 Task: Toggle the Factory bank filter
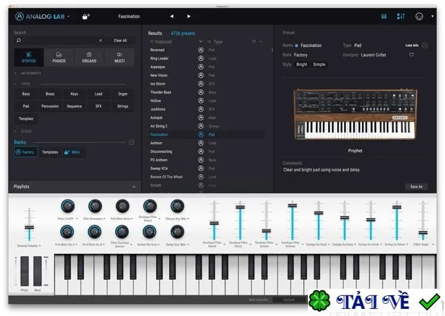26,152
